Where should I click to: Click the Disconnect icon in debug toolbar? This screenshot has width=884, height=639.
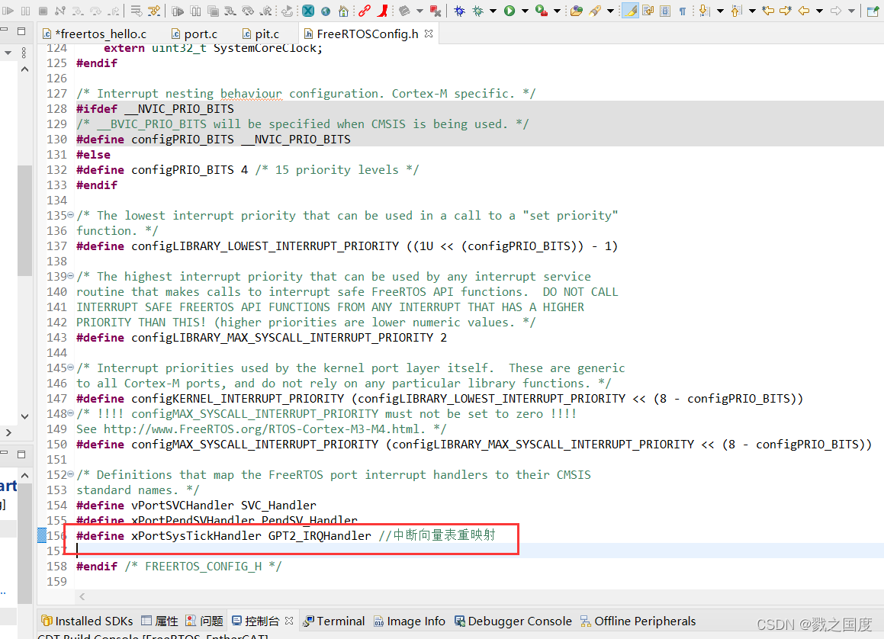pyautogui.click(x=60, y=11)
